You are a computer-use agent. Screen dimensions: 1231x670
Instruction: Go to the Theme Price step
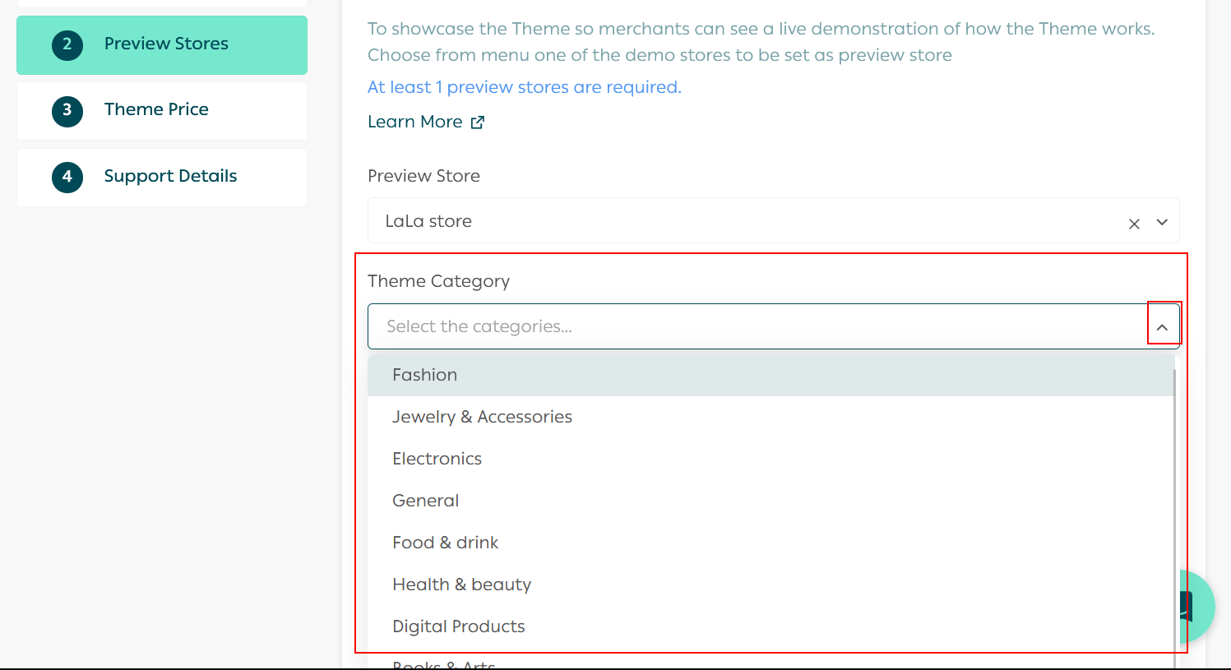click(x=156, y=109)
